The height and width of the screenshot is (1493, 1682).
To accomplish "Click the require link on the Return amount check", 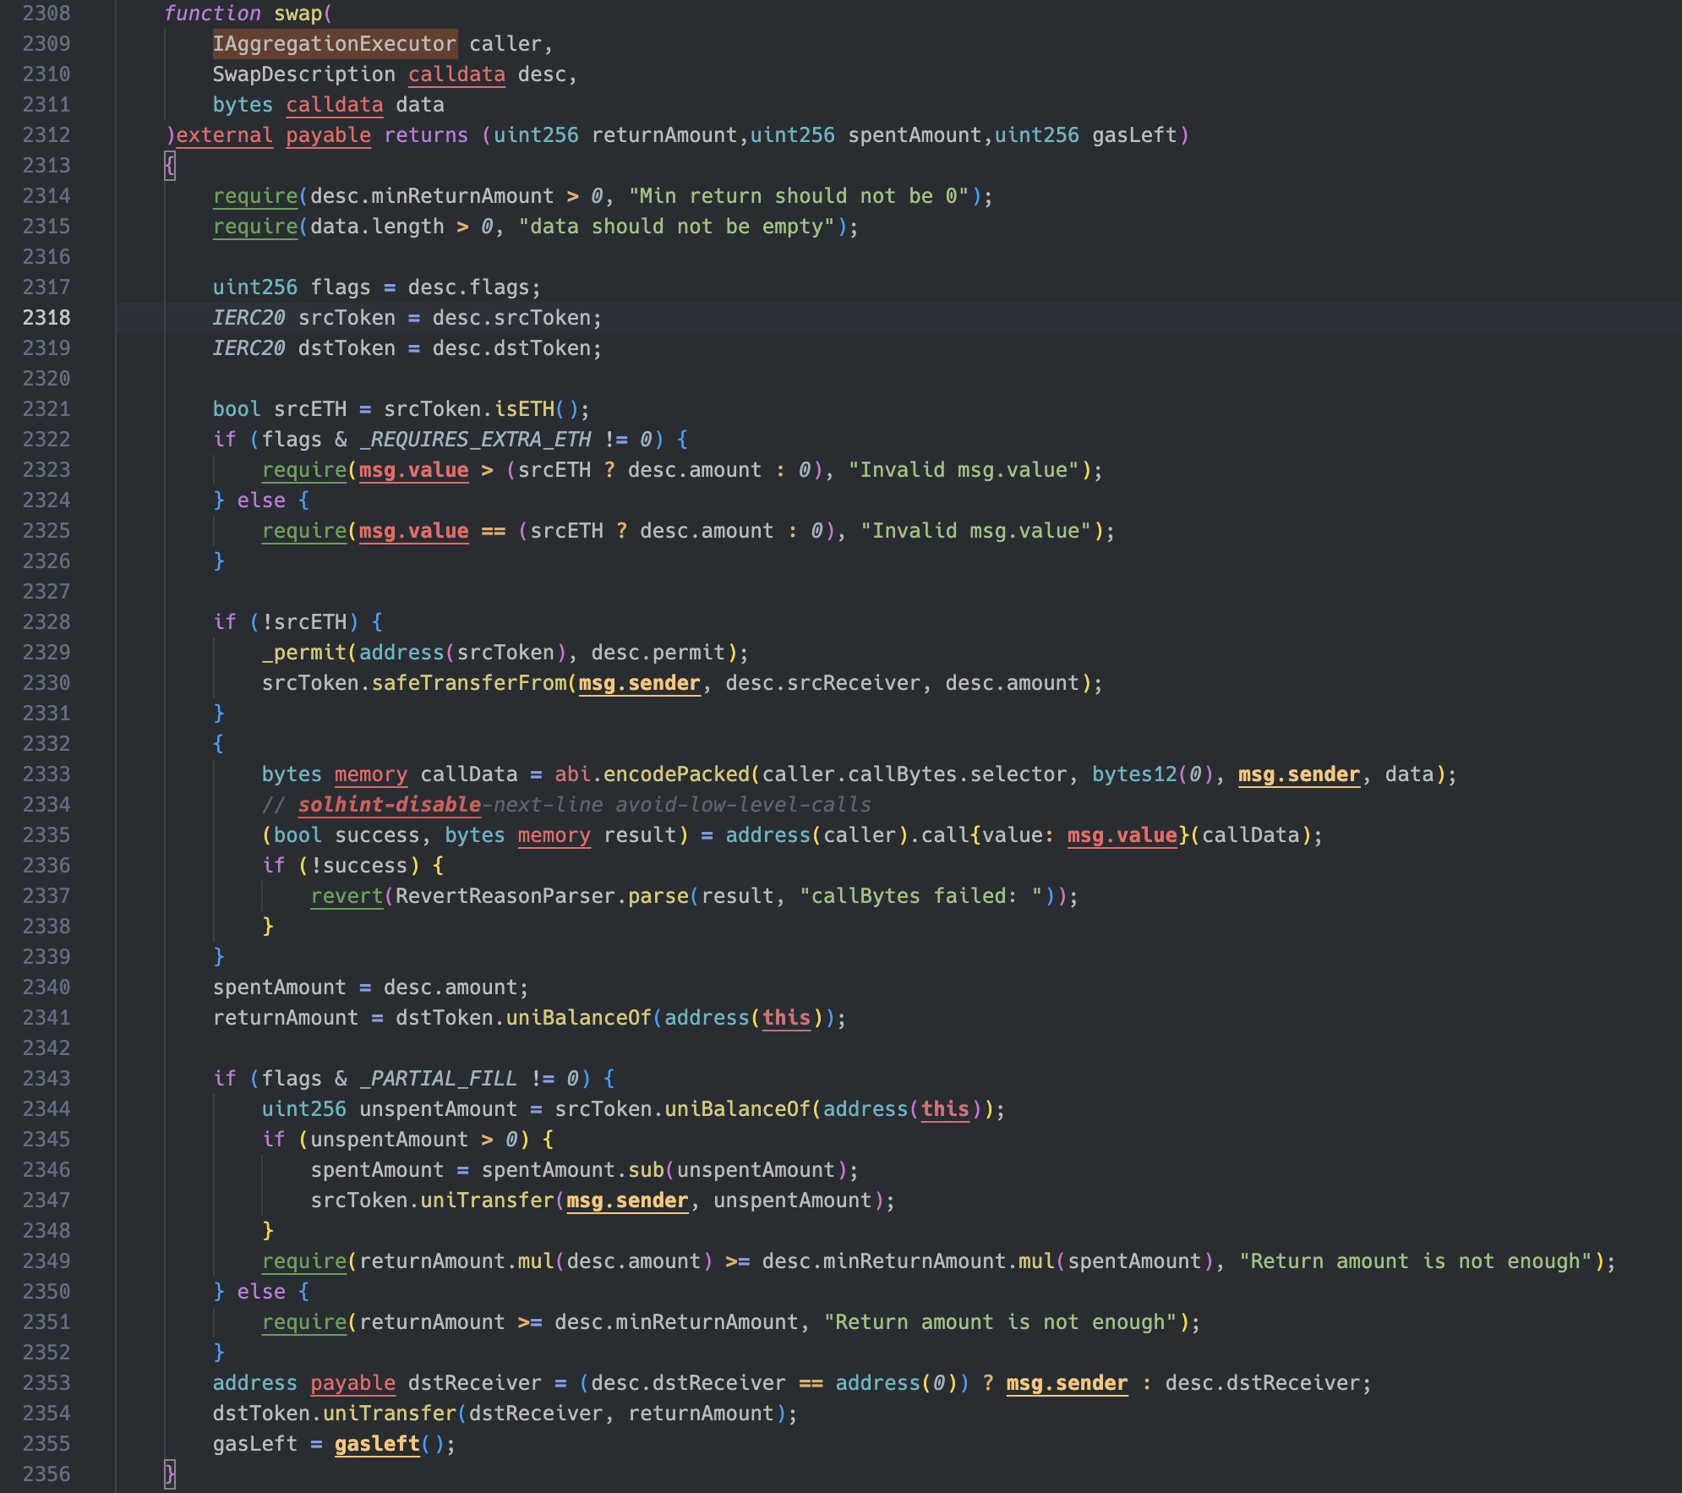I will click(x=303, y=1261).
